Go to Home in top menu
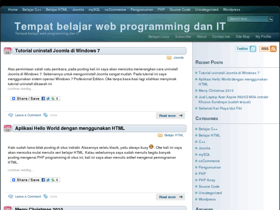 point(13,10)
